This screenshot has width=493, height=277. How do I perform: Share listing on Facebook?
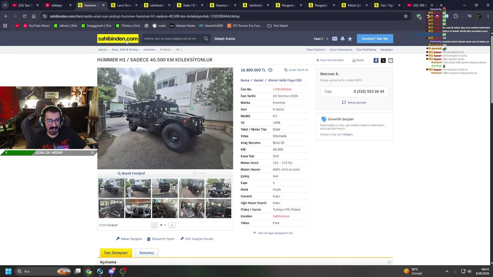pos(376,60)
